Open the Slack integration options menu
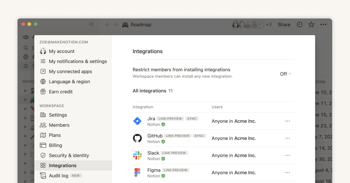 288,155
